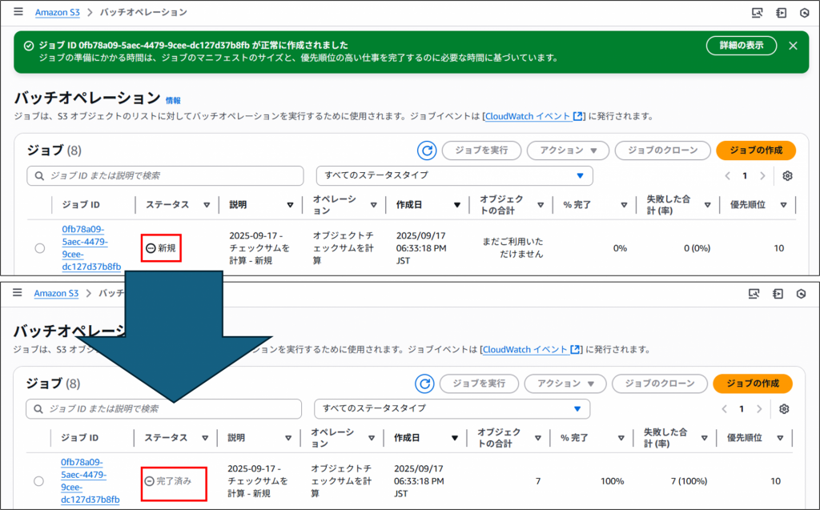Image resolution: width=820 pixels, height=510 pixels.
Task: Open table settings gear in the 完了済み job list
Action: [784, 409]
